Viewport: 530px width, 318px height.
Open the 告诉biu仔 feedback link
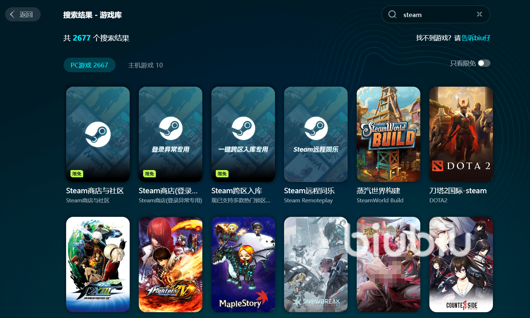[x=476, y=38]
